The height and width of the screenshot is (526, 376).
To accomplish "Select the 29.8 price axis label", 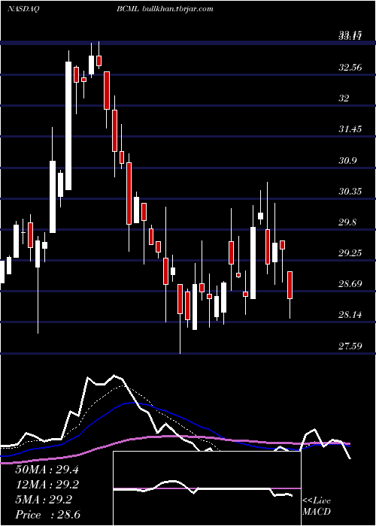I will (347, 222).
